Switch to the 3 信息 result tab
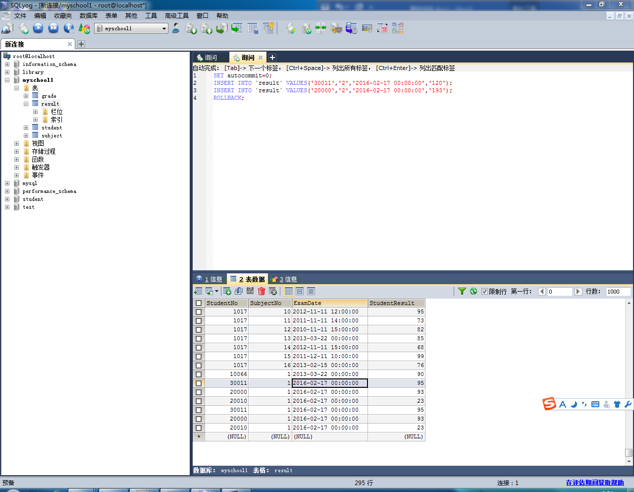This screenshot has height=492, width=634. click(285, 279)
